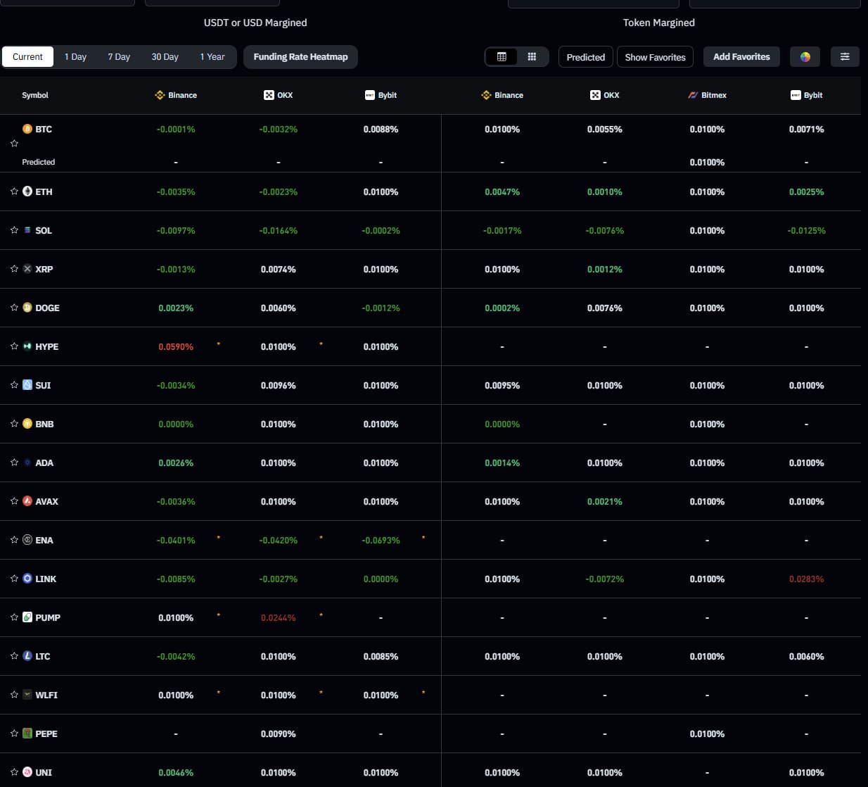The width and height of the screenshot is (868, 787).
Task: Switch to table list view icon
Action: click(x=502, y=57)
